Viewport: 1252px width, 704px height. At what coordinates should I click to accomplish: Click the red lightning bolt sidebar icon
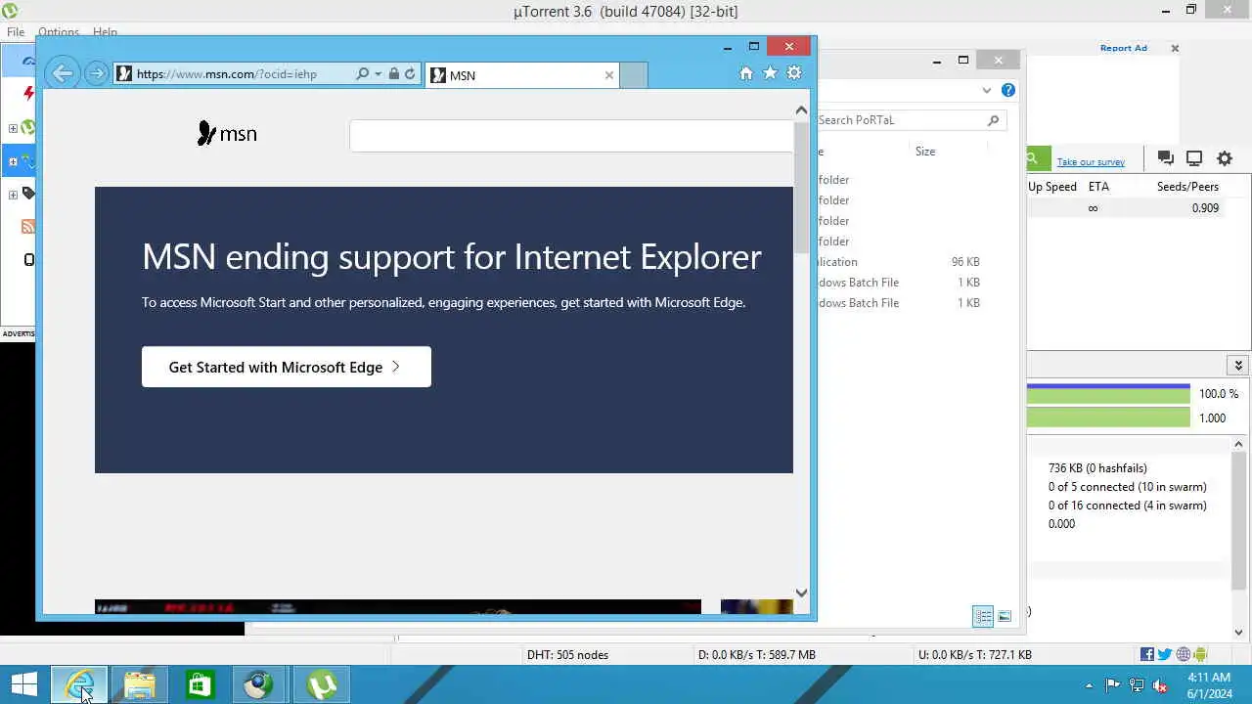click(x=28, y=94)
